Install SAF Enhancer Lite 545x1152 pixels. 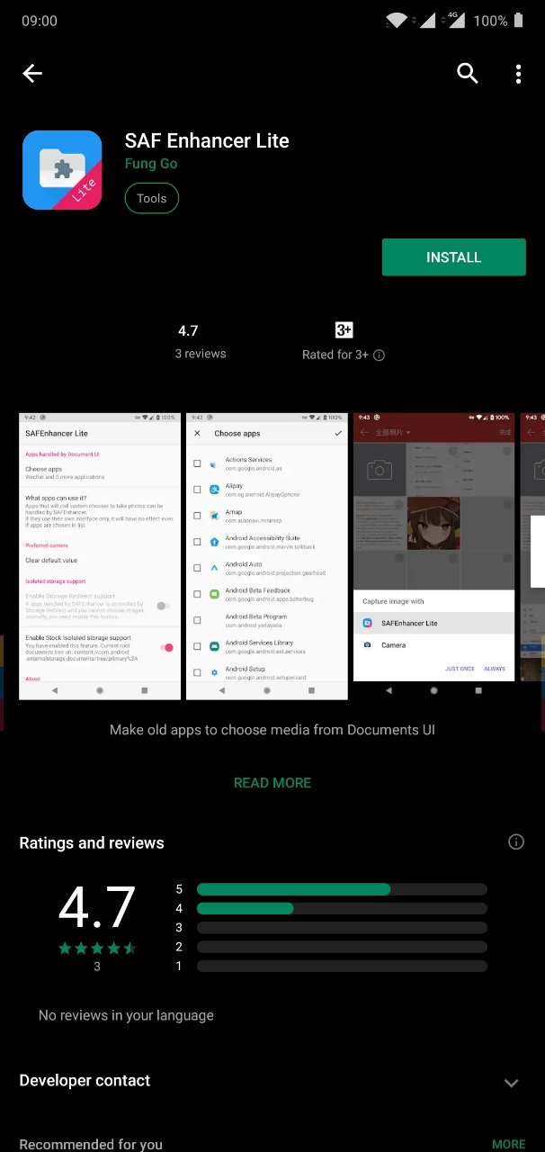453,257
